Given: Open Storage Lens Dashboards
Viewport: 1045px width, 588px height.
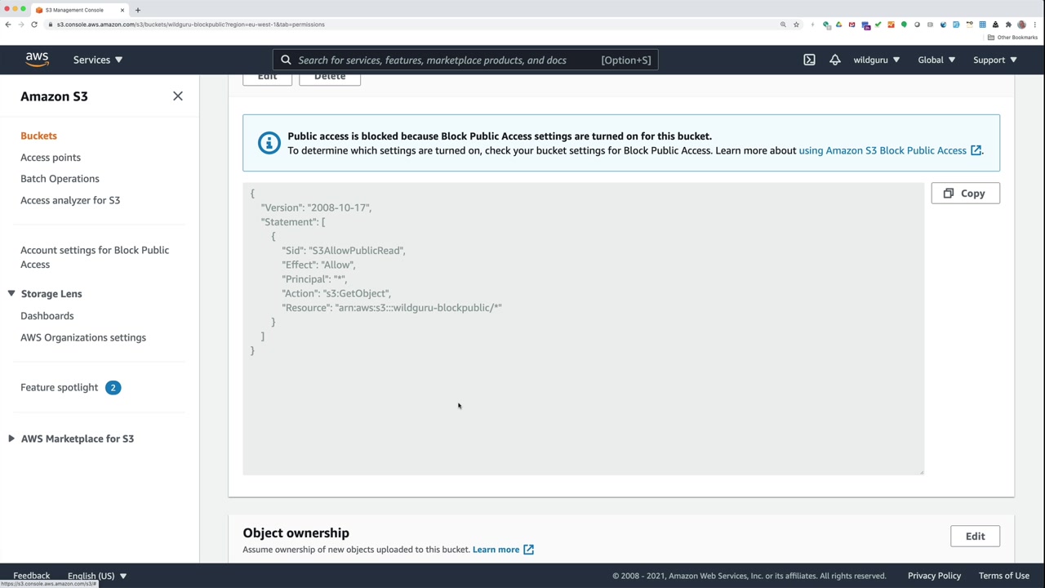Looking at the screenshot, I should click(x=47, y=315).
